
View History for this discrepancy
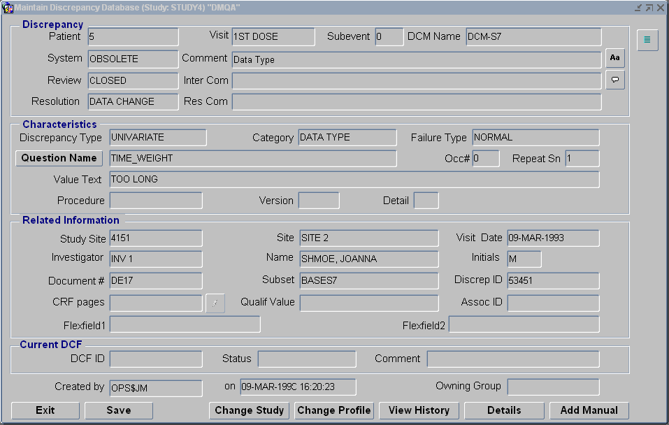(x=419, y=410)
